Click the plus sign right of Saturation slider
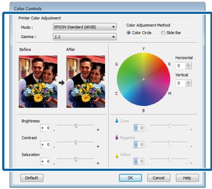212x189 pixels. [98, 163]
